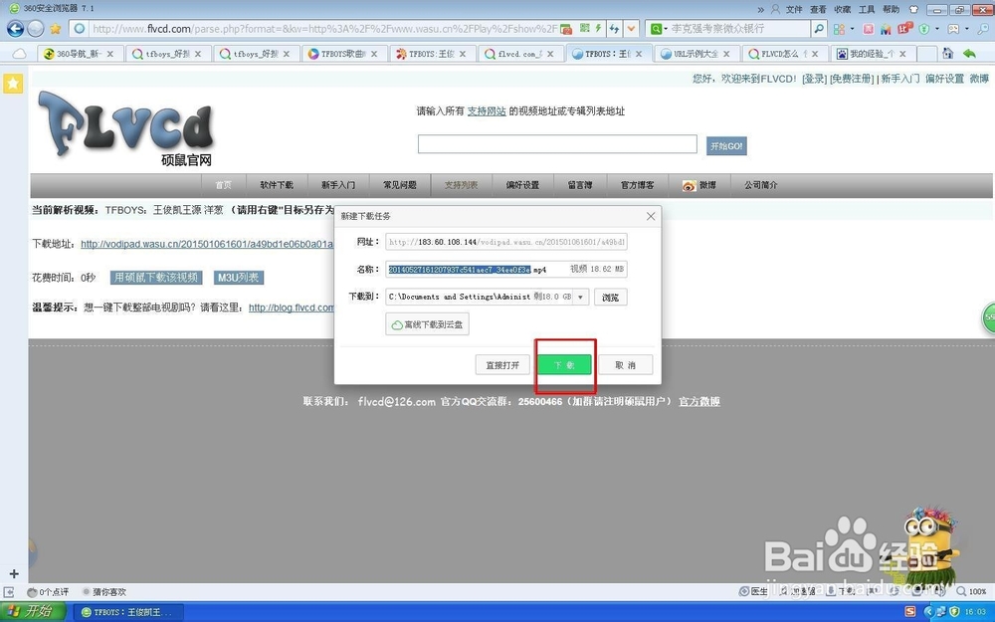Click the green 下载 button
This screenshot has width=995, height=622.
(565, 365)
